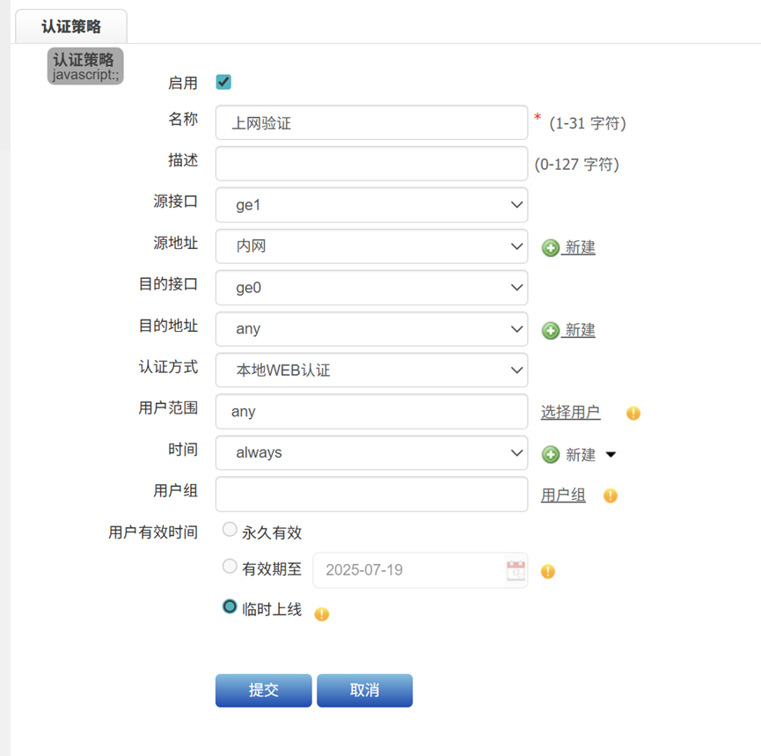
Task: Click the warning icon beside 用户组 link
Action: click(610, 495)
